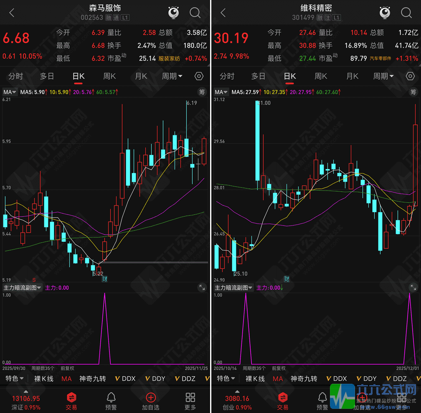Toggle 神奇九转 indicator on the 森马服饰 chart

pos(93,379)
